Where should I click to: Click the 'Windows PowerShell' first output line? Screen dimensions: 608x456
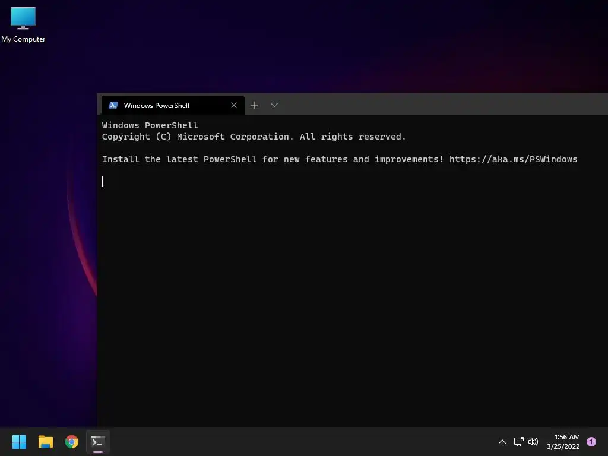[150, 125]
